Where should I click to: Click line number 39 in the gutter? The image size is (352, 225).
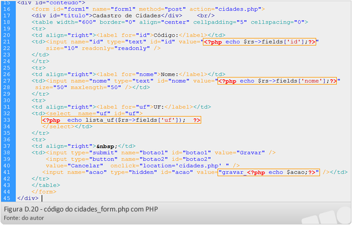pyautogui.click(x=7, y=159)
